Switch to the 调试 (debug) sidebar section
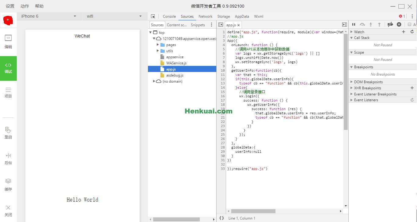The height and width of the screenshot is (222, 417). point(8,68)
